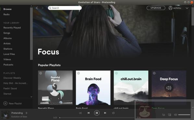Open the Peaceful Piano playlist cover
Viewport: 194px width, 120px height.
click(x=55, y=88)
